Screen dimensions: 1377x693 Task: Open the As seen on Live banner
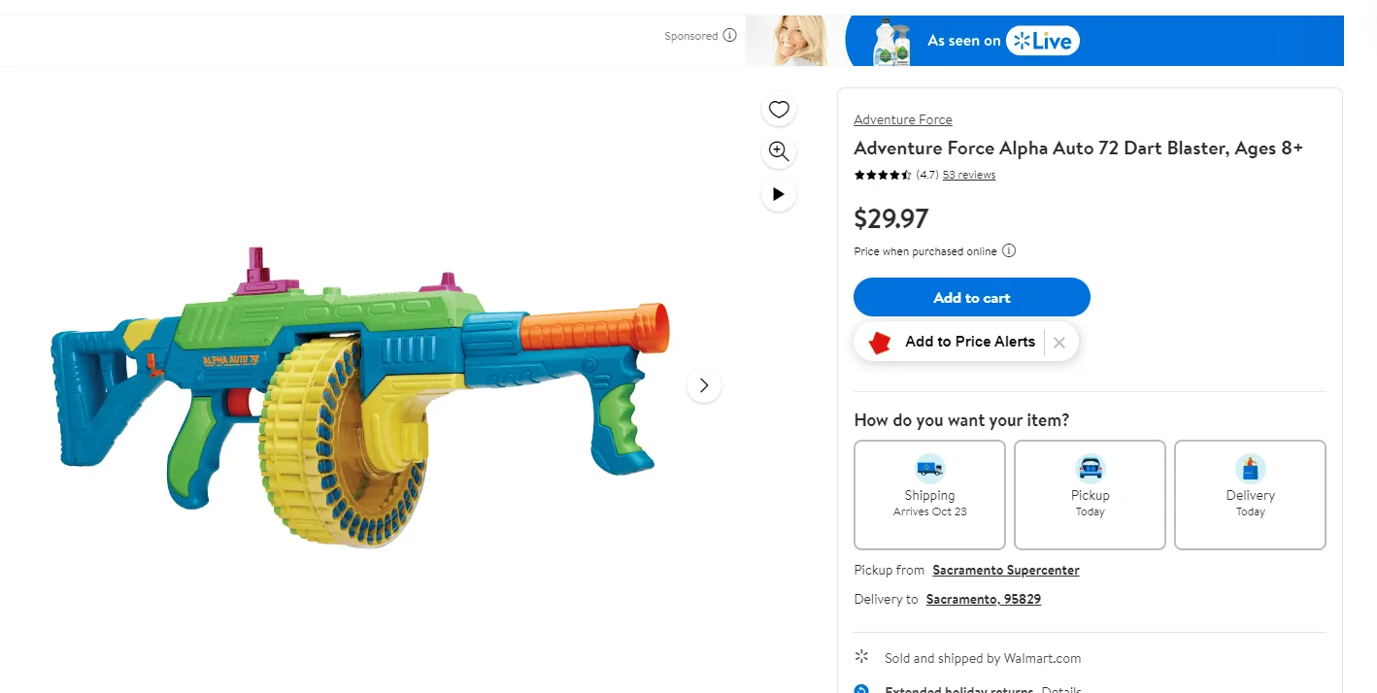[x=1044, y=41]
